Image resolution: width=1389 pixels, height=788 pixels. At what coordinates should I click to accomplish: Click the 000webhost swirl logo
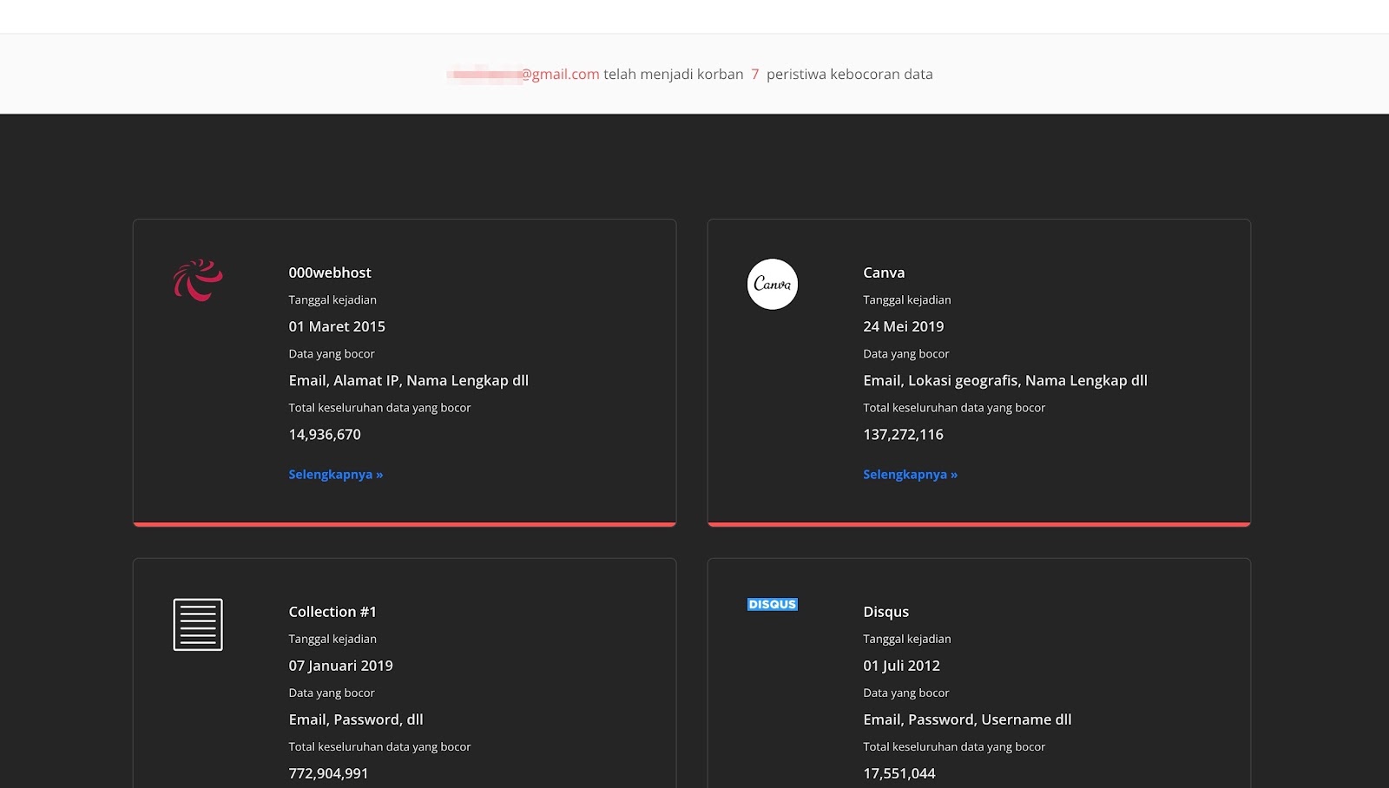tap(198, 280)
